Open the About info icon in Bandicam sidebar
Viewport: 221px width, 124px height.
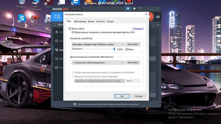click(x=57, y=68)
